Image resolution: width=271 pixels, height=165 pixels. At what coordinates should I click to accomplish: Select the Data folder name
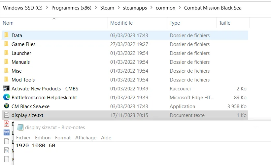(x=17, y=35)
